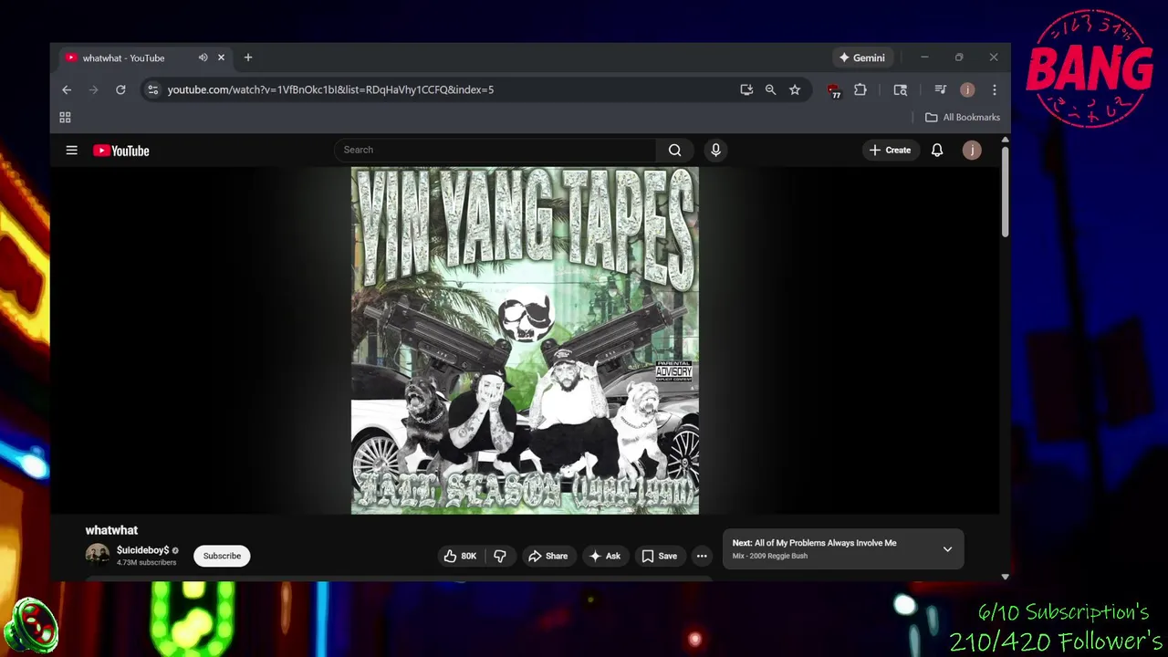Bookmark this tab with the star icon

[795, 89]
